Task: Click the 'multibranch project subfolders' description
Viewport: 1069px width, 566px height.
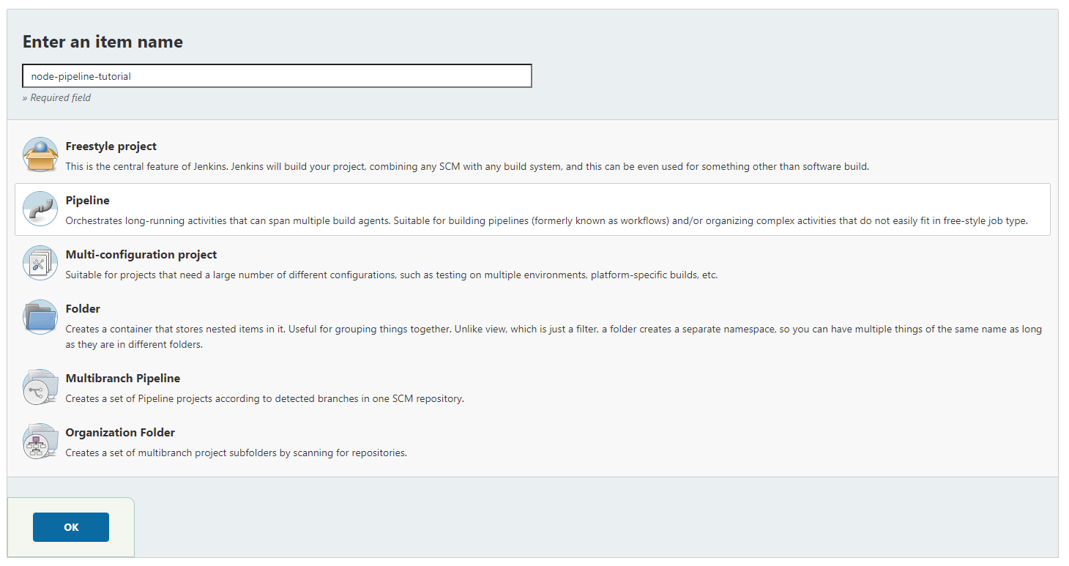Action: pyautogui.click(x=236, y=453)
